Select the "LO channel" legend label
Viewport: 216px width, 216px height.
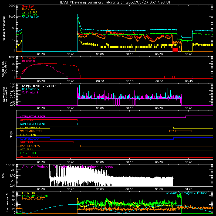(30, 58)
